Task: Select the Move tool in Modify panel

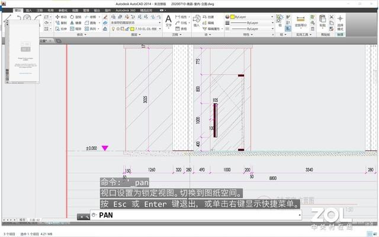Action: point(61,17)
